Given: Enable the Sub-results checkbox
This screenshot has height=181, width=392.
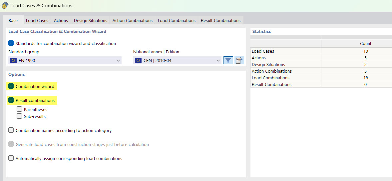Looking at the screenshot, I should (19, 116).
